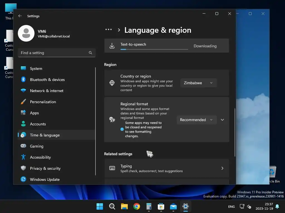Image resolution: width=285 pixels, height=213 pixels.
Task: Click the right pane vertical scrollbar
Action: coord(235,132)
